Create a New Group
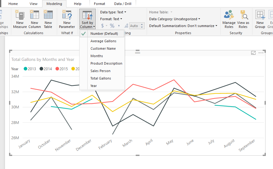Image resolution: width=273 pixels, height=169 pixels. (260, 19)
